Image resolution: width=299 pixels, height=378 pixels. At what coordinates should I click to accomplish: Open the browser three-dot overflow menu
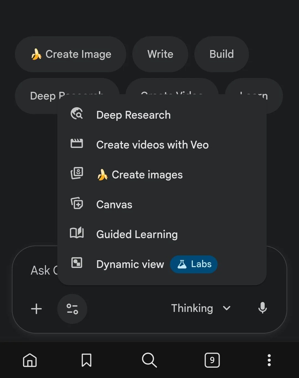(269, 360)
